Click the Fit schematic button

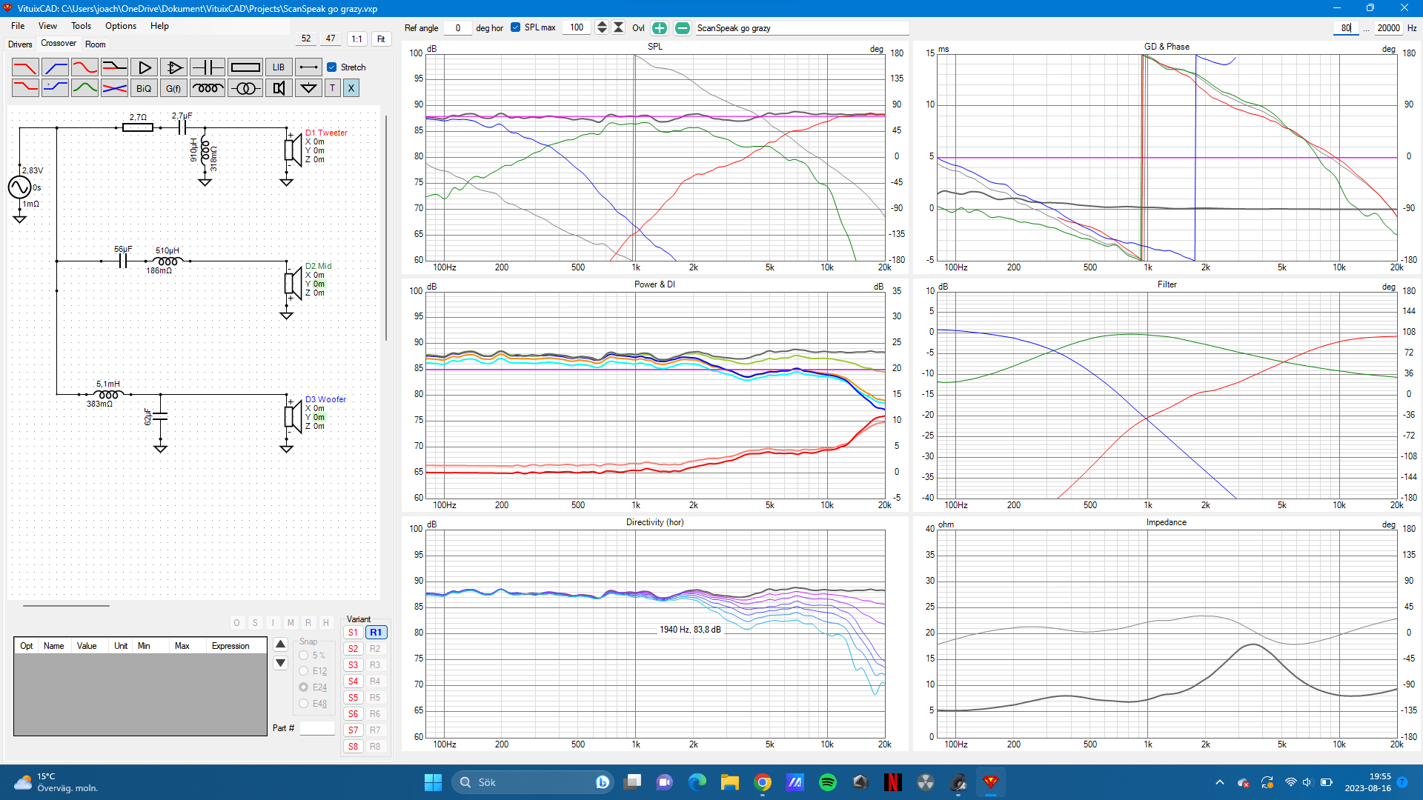pos(381,39)
